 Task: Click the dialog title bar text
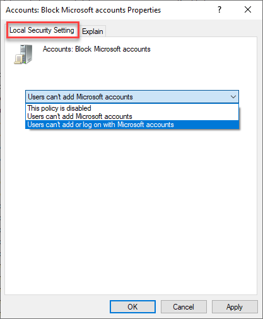click(x=83, y=10)
